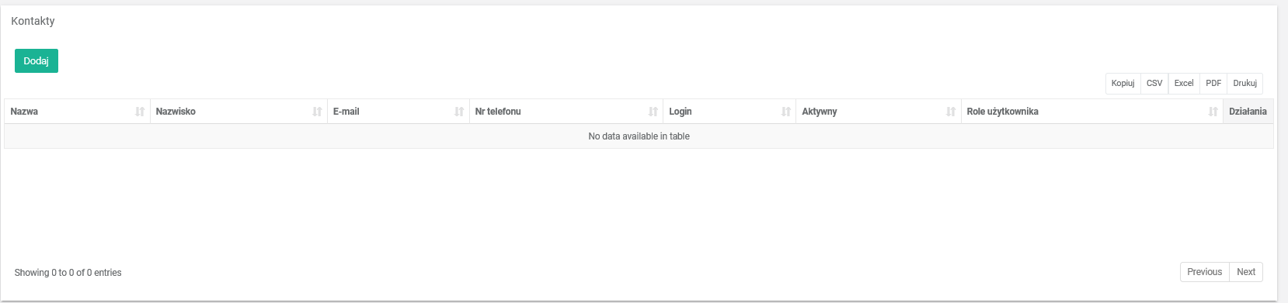Export the table as CSV
This screenshot has height=303, width=1288.
pos(1154,83)
